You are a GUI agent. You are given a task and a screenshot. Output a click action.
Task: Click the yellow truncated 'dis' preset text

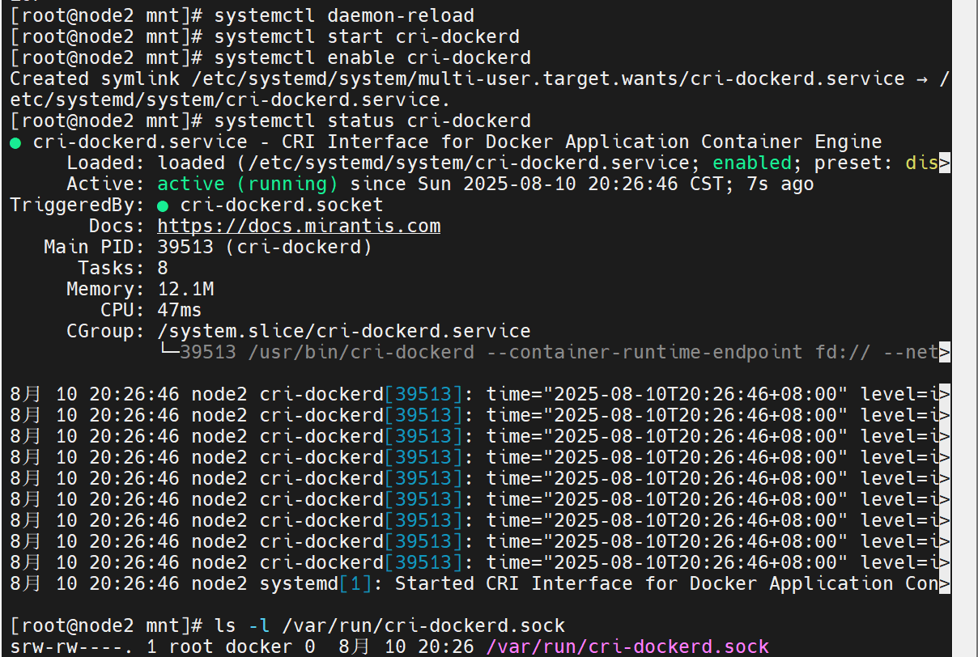coord(922,163)
